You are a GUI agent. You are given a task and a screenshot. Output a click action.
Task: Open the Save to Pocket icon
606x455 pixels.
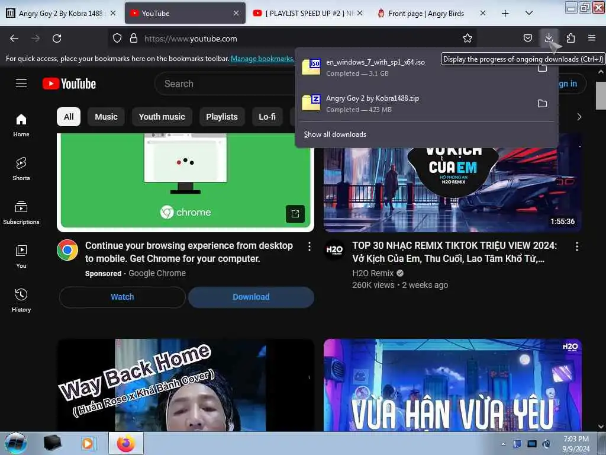tap(527, 39)
